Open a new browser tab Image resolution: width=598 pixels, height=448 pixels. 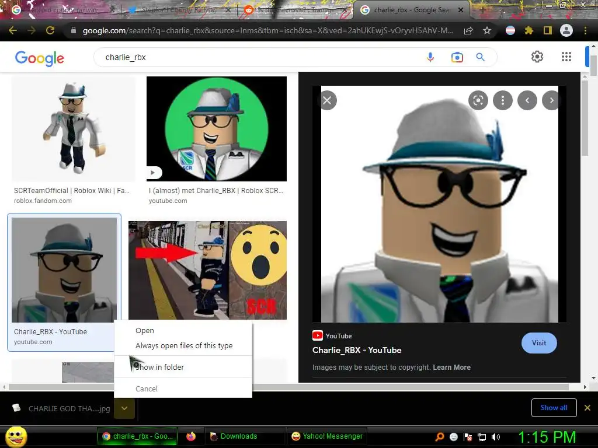(x=482, y=10)
